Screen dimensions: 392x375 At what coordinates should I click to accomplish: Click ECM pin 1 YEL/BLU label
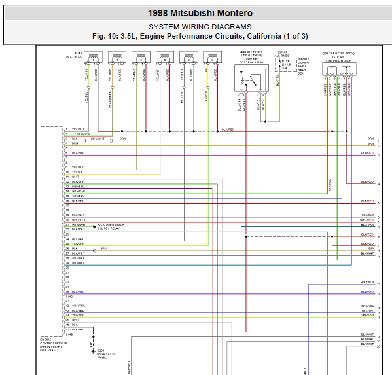point(78,129)
